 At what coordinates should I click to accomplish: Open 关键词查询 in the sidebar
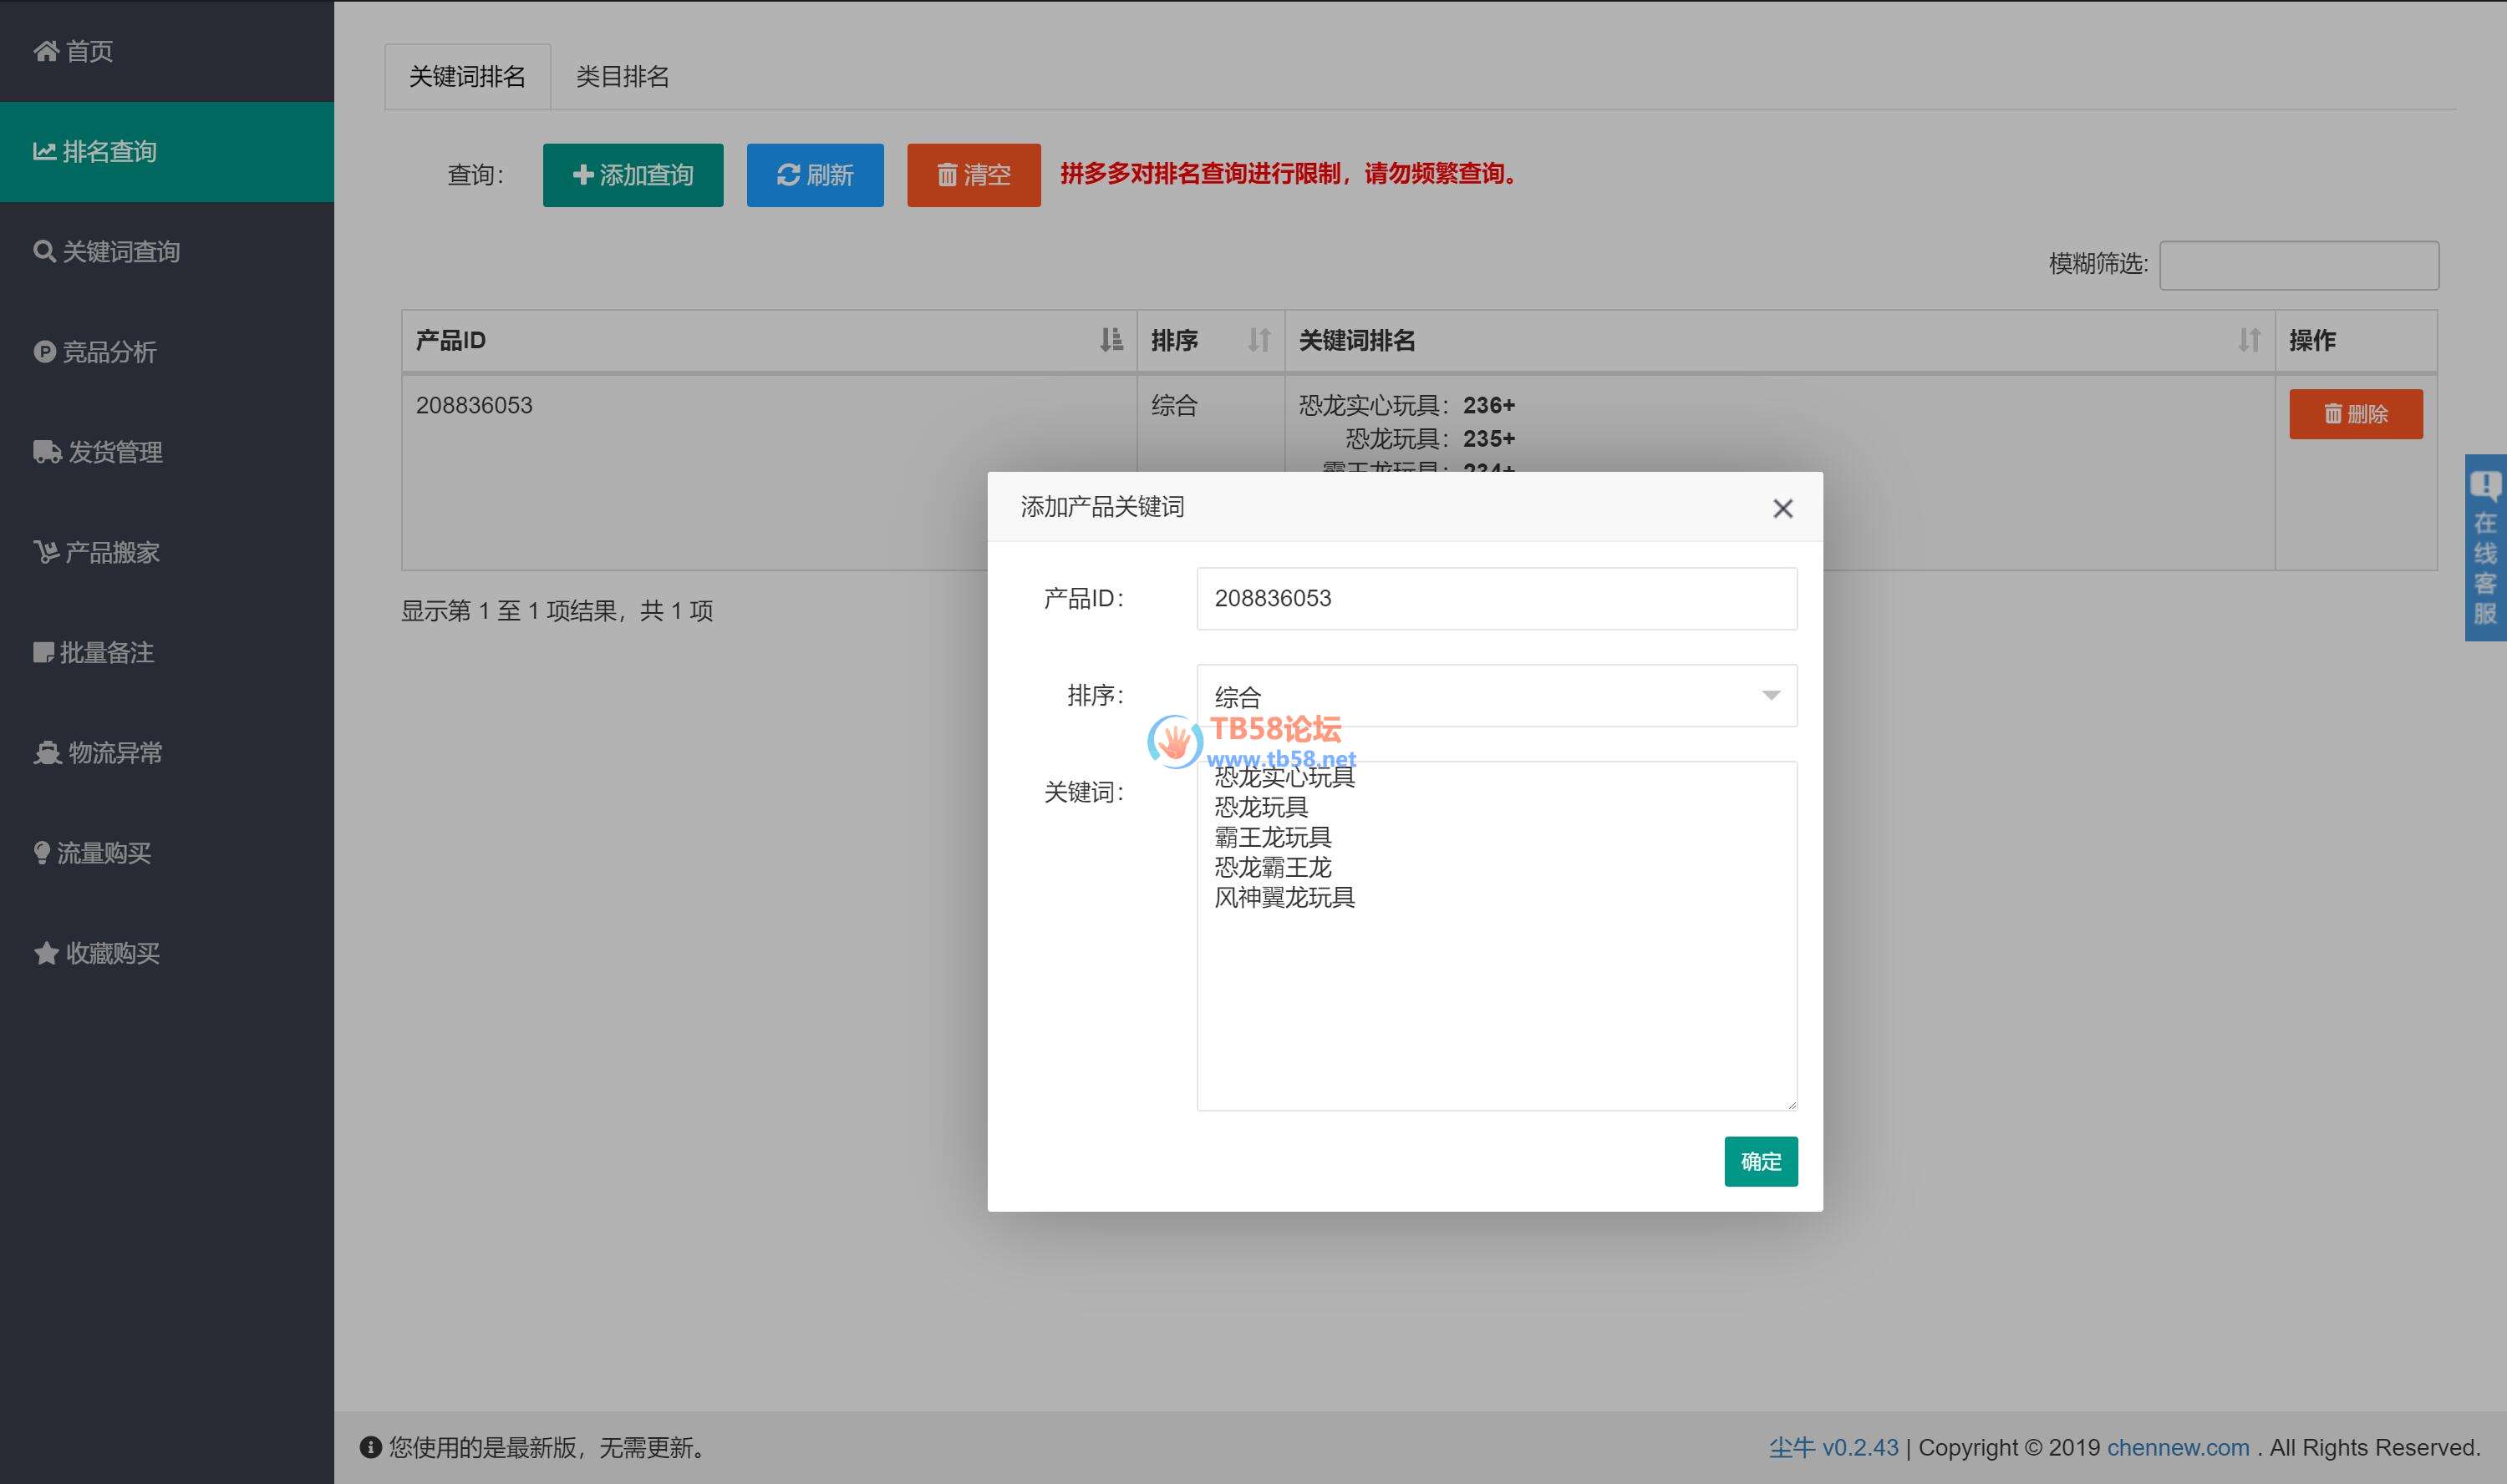click(166, 252)
